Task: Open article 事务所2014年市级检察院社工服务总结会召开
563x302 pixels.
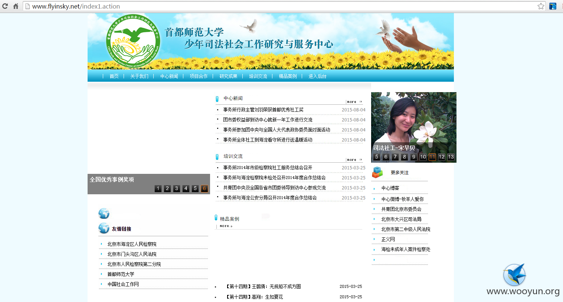Action: [x=268, y=168]
